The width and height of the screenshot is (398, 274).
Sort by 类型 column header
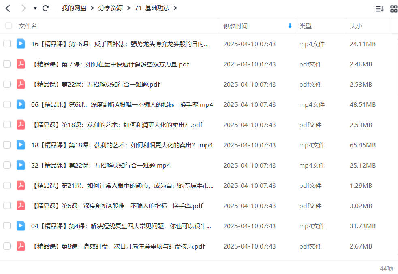click(x=305, y=26)
